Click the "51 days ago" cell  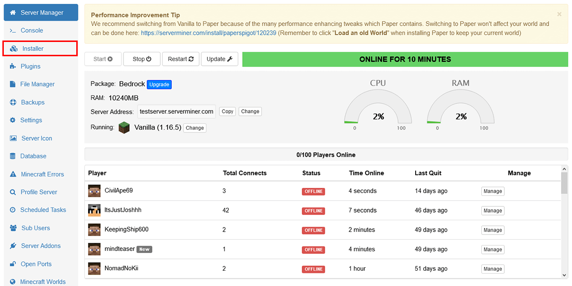[431, 269]
